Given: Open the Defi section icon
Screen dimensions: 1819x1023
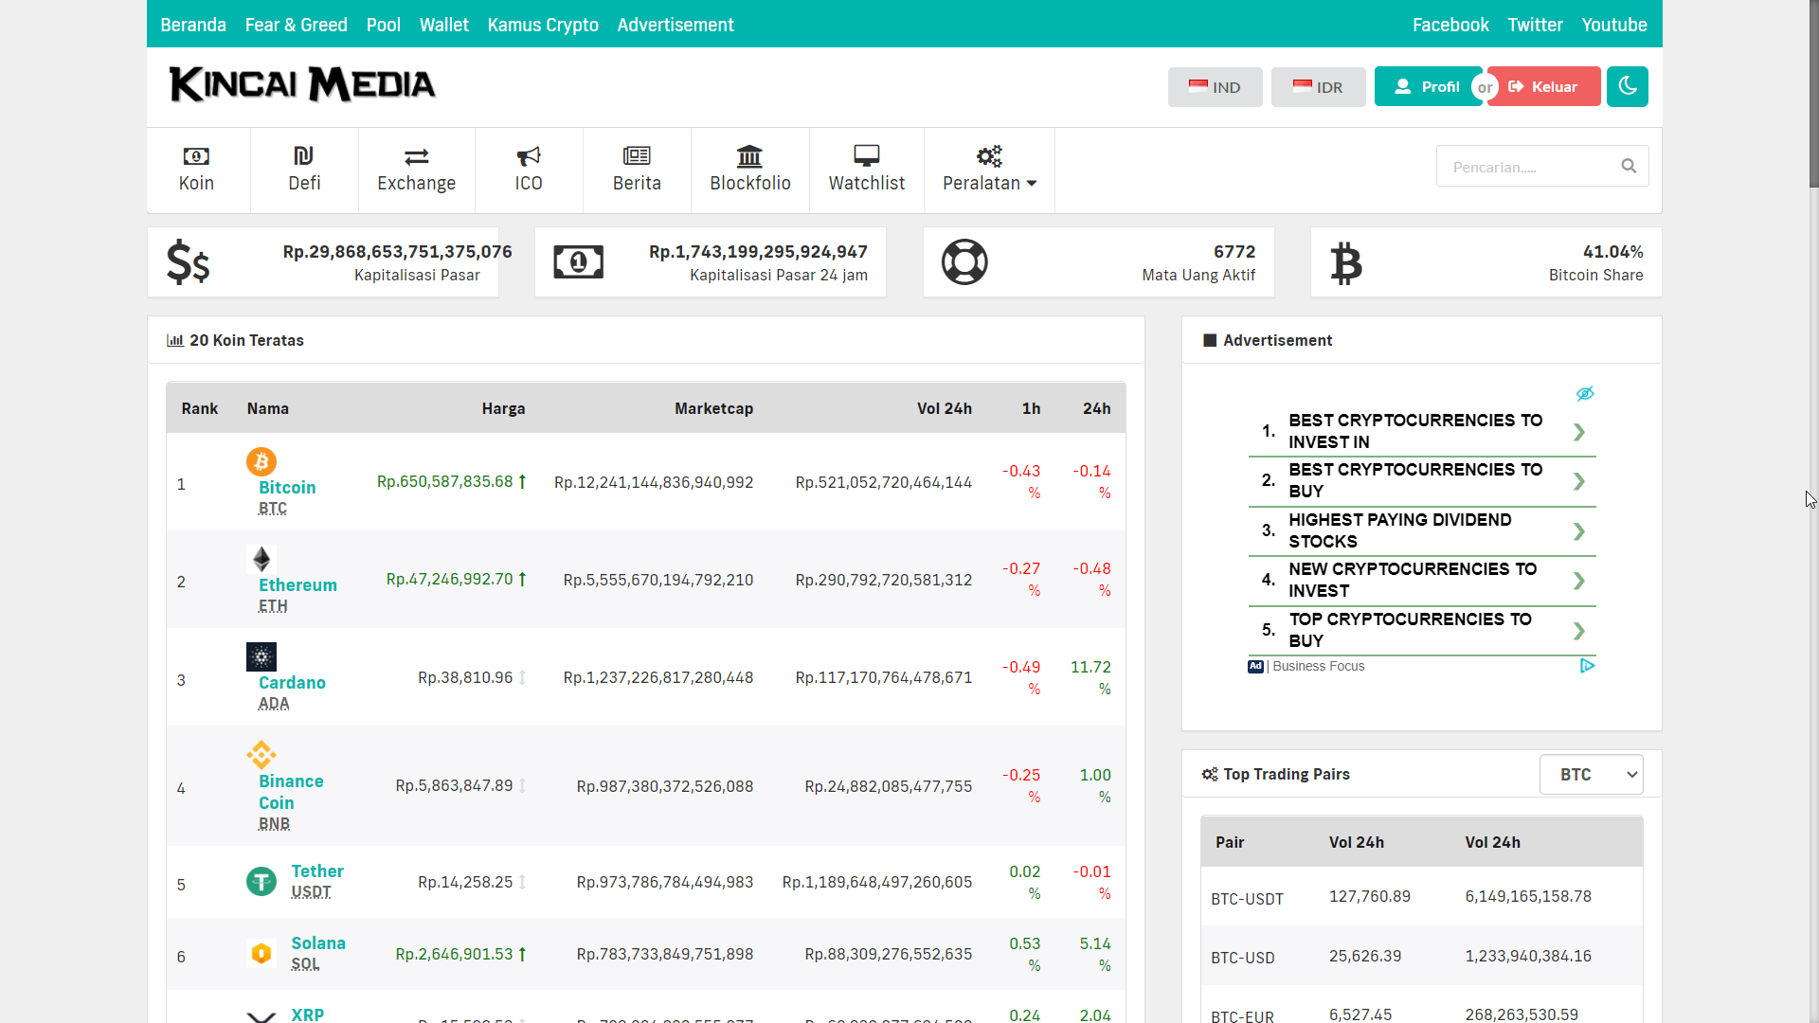Looking at the screenshot, I should pyautogui.click(x=303, y=155).
